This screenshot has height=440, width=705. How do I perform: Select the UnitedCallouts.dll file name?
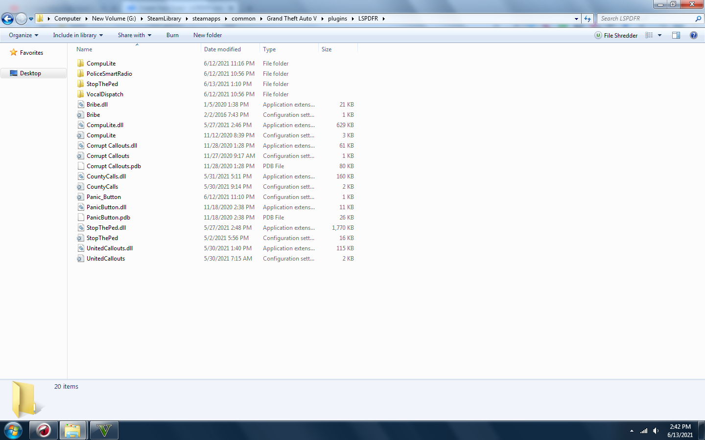(x=110, y=248)
